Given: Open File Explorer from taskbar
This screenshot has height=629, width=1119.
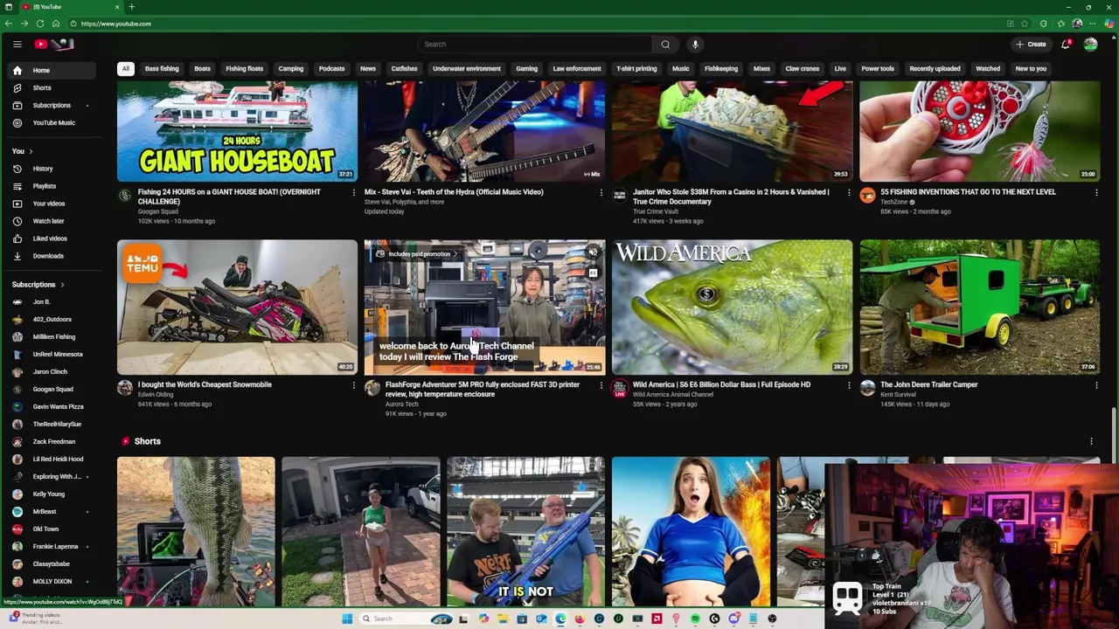Looking at the screenshot, I should tap(503, 619).
